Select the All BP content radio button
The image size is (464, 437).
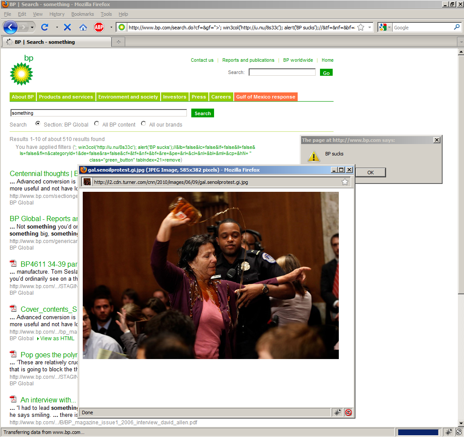click(96, 123)
